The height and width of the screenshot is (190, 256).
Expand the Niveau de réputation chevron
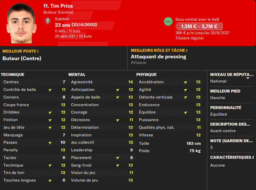pos(248,78)
